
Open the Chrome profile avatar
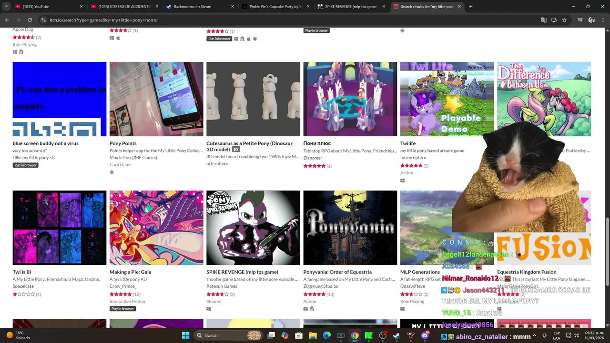coord(591,20)
